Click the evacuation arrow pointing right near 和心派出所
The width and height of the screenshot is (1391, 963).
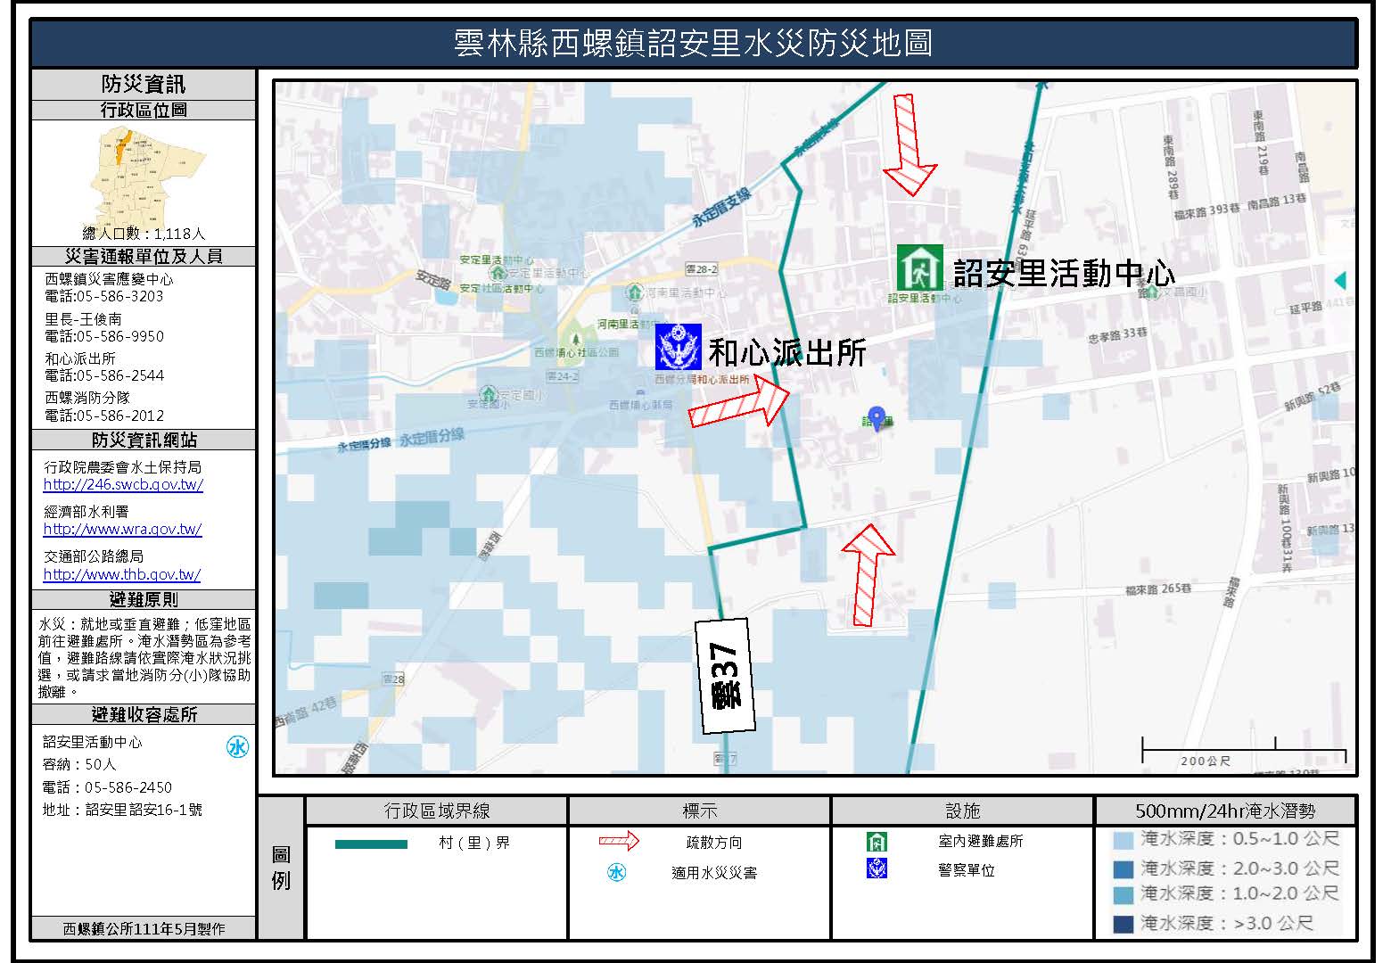point(739,401)
